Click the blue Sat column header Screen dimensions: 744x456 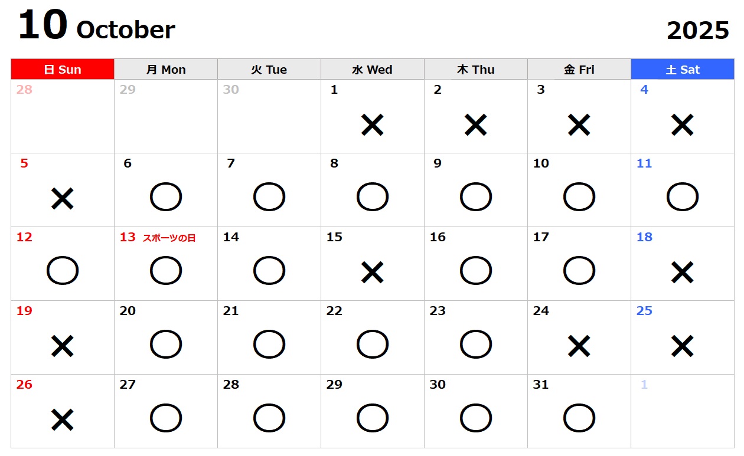(683, 70)
